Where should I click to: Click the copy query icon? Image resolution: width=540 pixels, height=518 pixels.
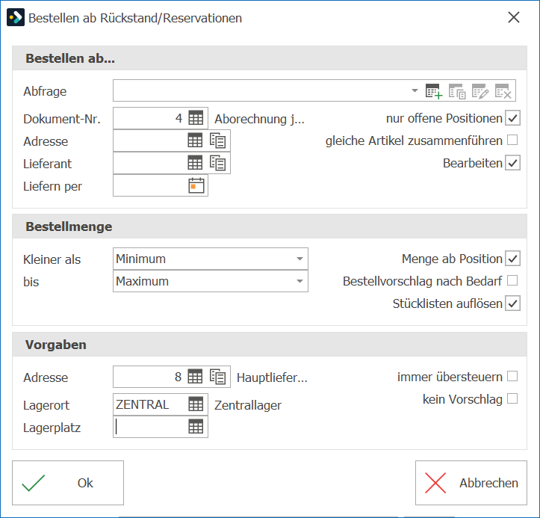click(x=457, y=91)
